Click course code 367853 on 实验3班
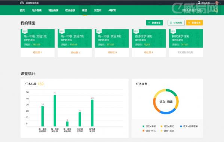The image size is (224, 142). coord(110,44)
